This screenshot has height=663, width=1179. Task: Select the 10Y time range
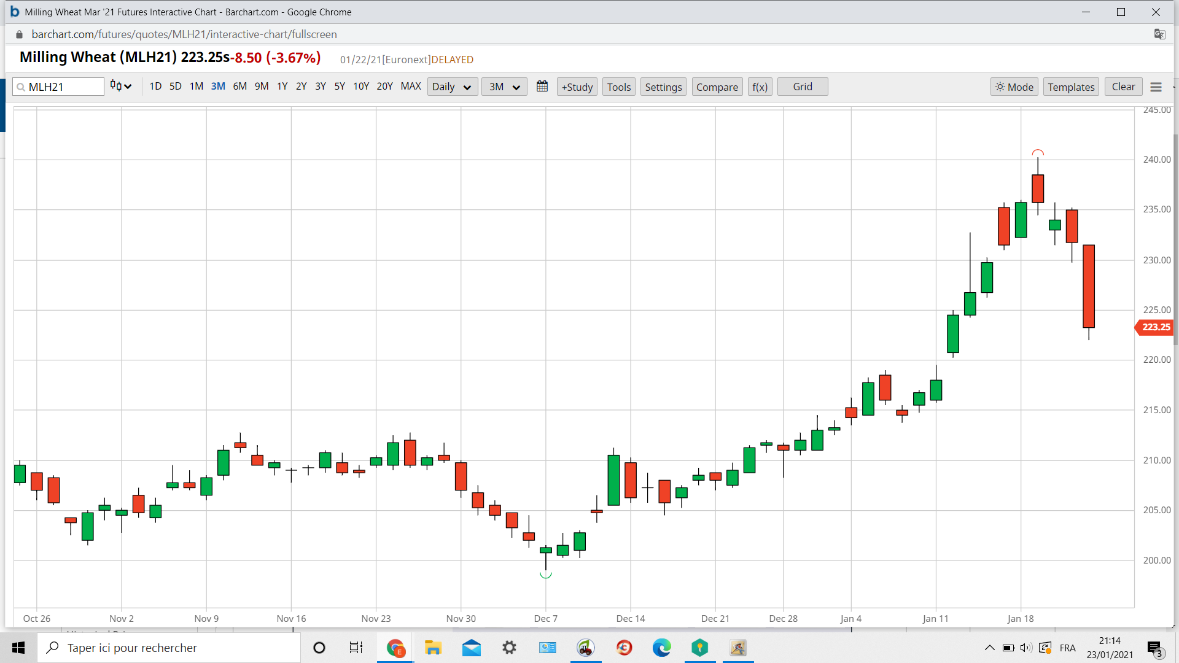point(361,87)
